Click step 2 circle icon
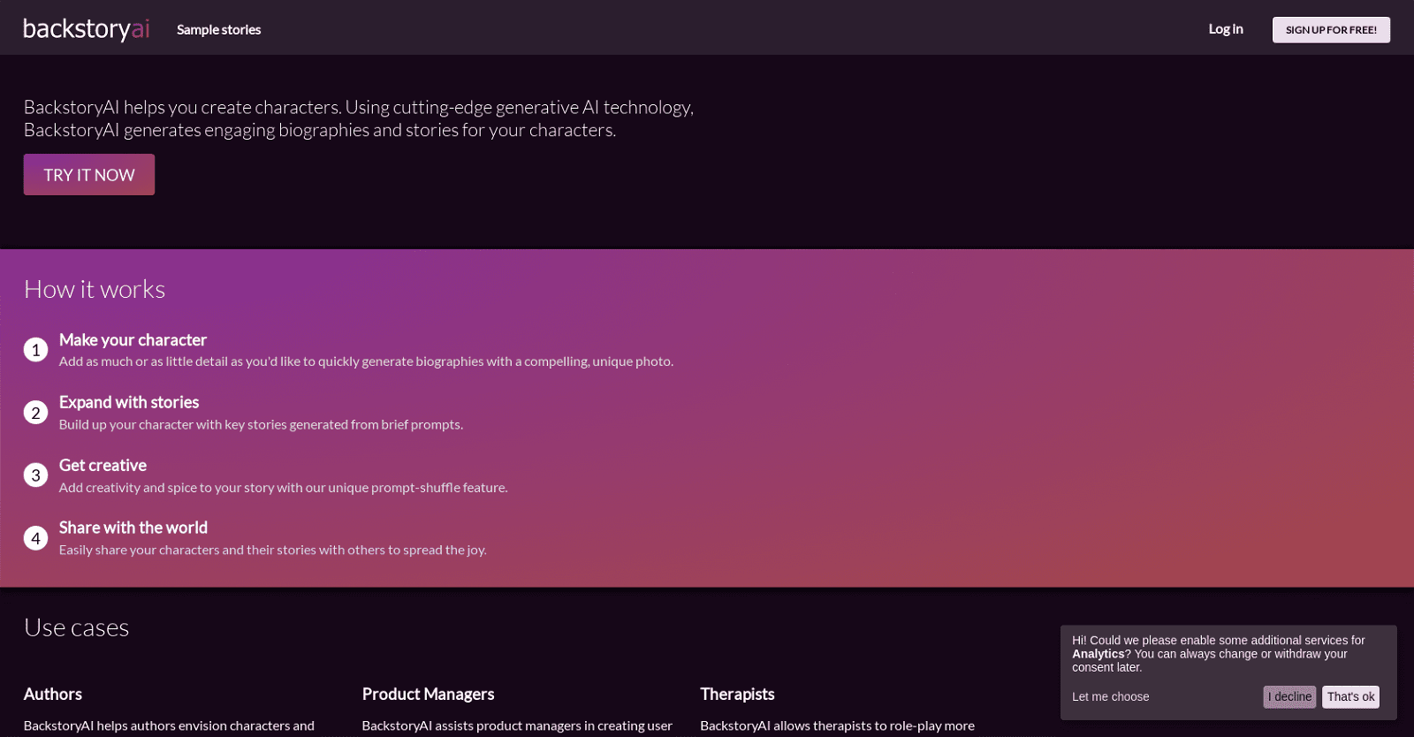 tap(35, 413)
